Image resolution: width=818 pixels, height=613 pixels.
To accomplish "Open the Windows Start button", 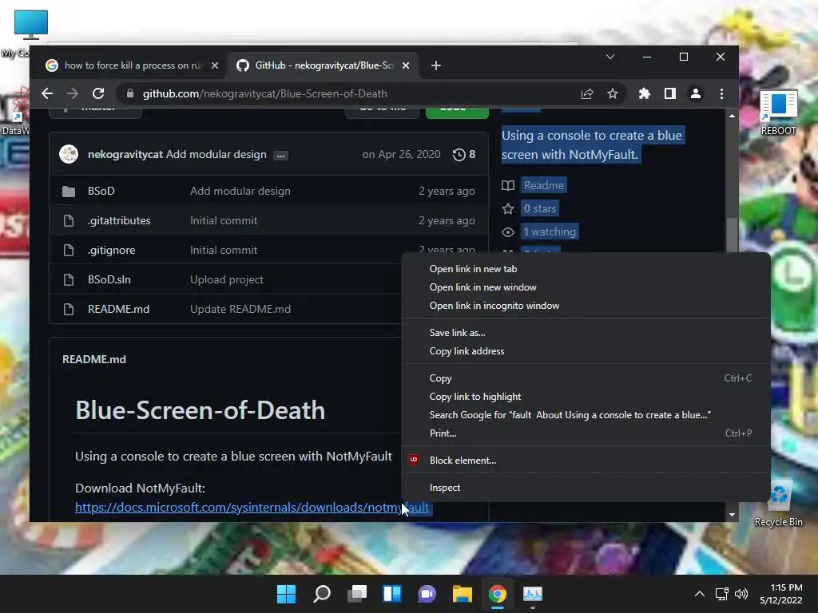I will point(286,594).
